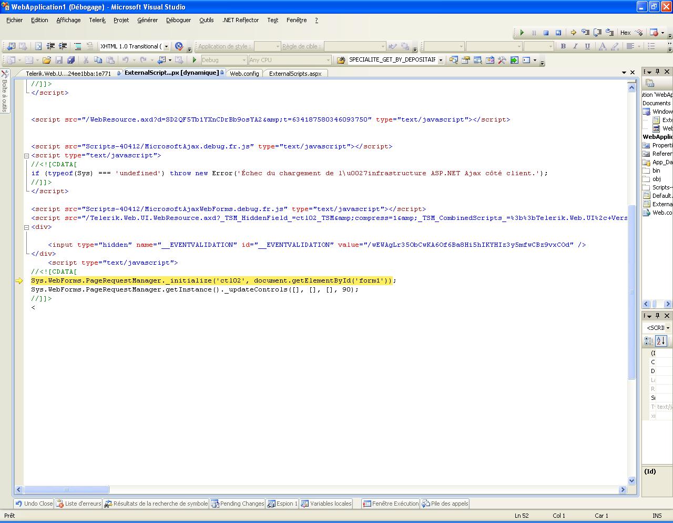The image size is (673, 523).
Task: Click the Find in Files icon
Action: click(x=341, y=60)
